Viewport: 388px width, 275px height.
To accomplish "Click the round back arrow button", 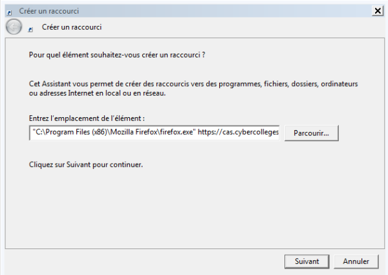I will pyautogui.click(x=13, y=27).
